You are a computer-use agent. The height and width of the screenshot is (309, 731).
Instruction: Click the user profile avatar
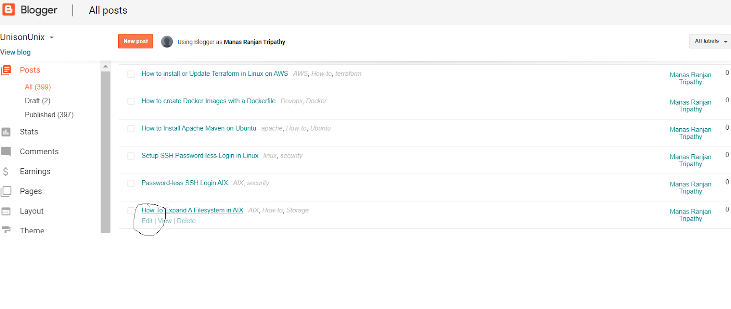(x=167, y=42)
